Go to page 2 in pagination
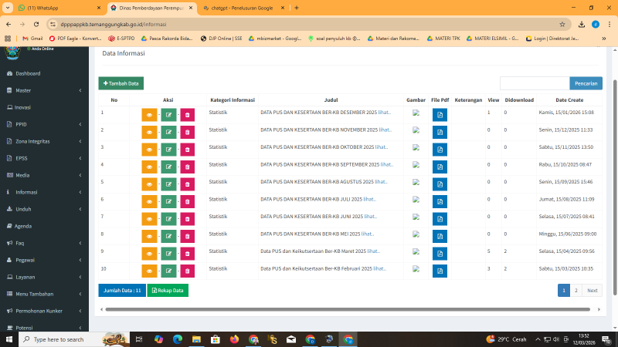The width and height of the screenshot is (618, 347). point(576,290)
